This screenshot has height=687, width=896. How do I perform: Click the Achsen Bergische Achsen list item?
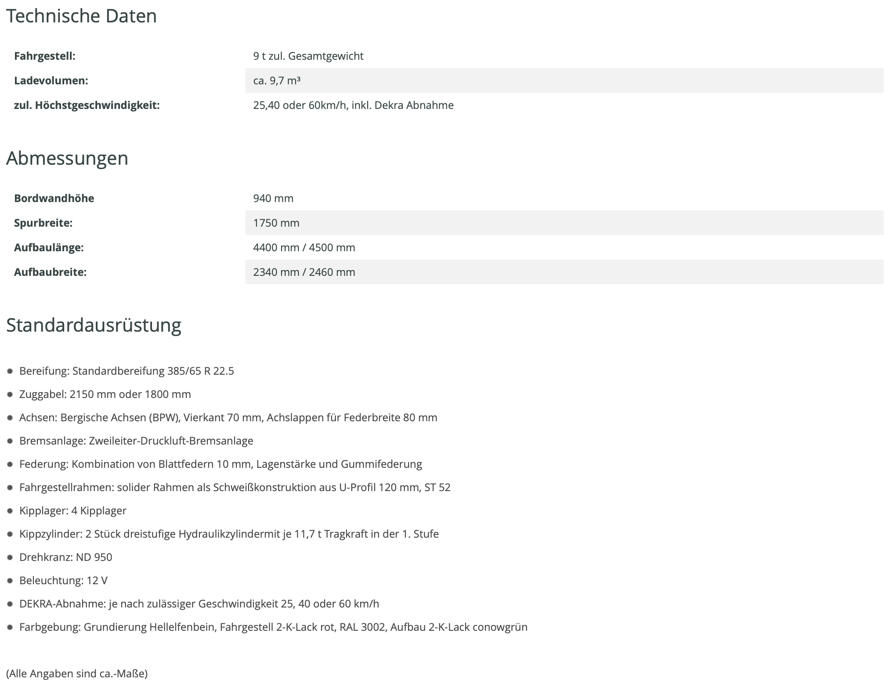[x=228, y=418]
